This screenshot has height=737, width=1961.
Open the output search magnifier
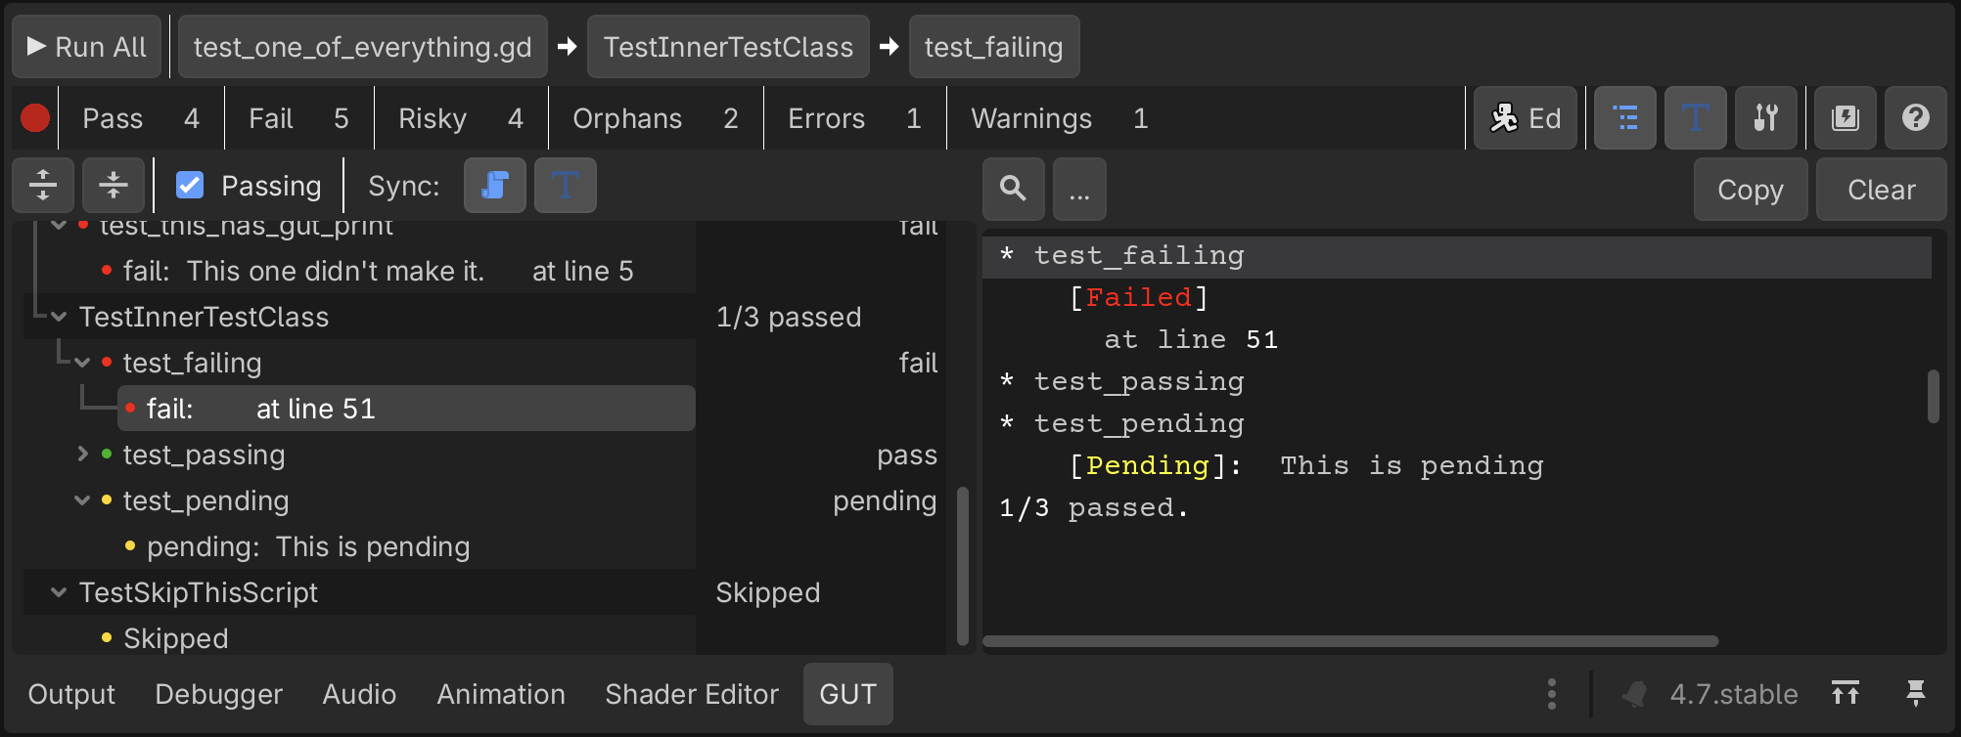click(1014, 189)
